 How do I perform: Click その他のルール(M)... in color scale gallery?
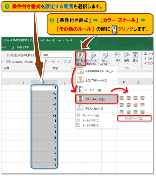tap(134, 118)
